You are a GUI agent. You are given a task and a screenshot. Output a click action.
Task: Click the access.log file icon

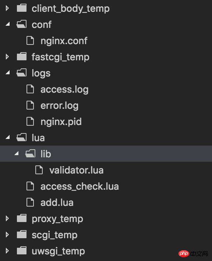tap(30, 89)
